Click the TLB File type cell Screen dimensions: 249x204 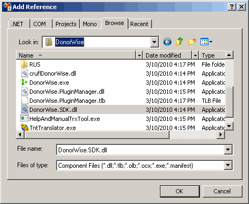tap(211, 101)
